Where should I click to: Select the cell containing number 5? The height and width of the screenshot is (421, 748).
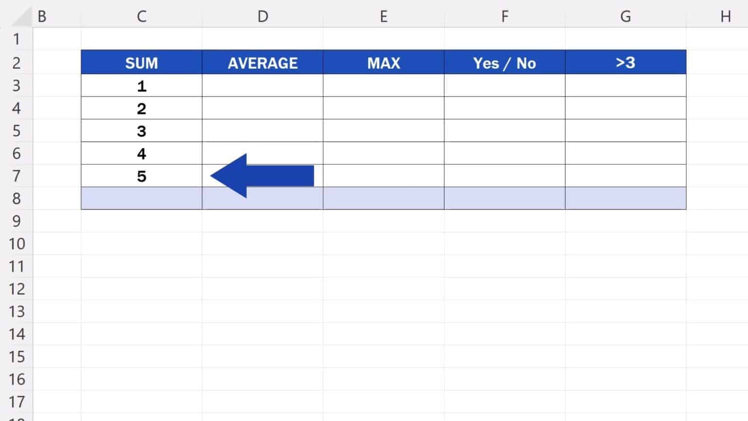point(141,176)
